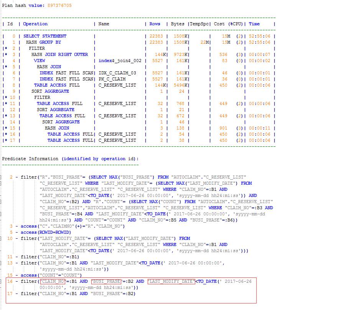Click the cost value '83'

(225, 61)
